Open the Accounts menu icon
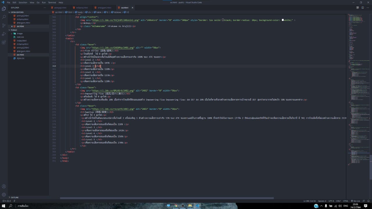 4,186
